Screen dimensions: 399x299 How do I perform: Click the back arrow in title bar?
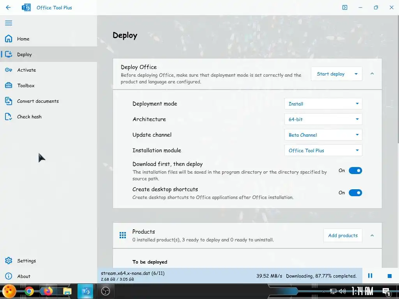[x=8, y=7]
